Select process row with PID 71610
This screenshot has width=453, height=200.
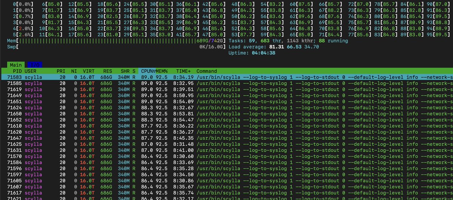(226, 126)
